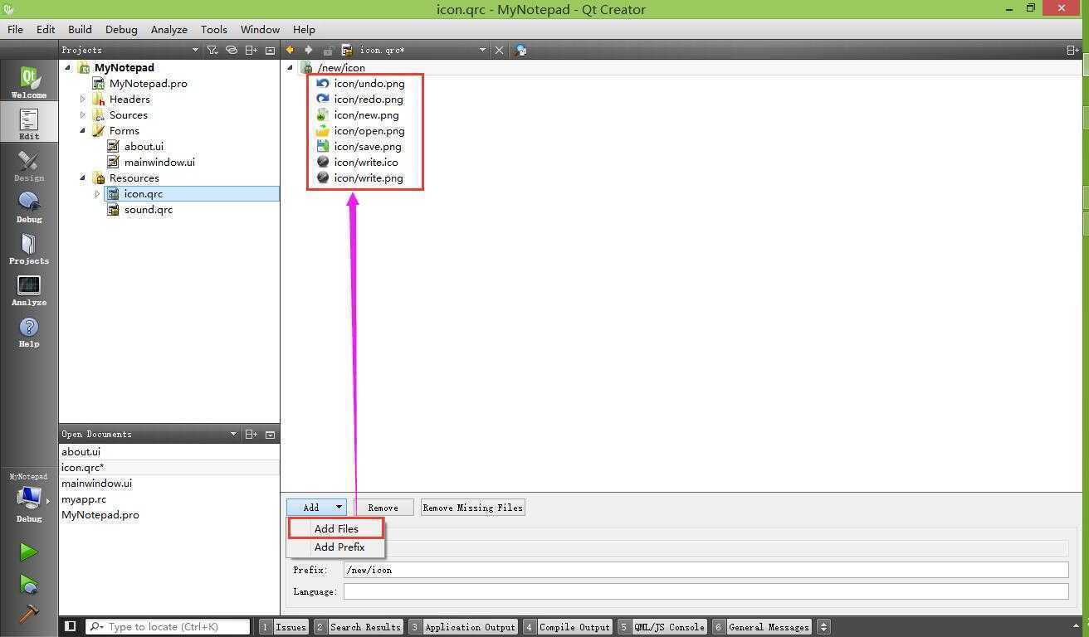Open the Open Documents view dropdown
Screen dimensions: 1089x637
(x=233, y=434)
